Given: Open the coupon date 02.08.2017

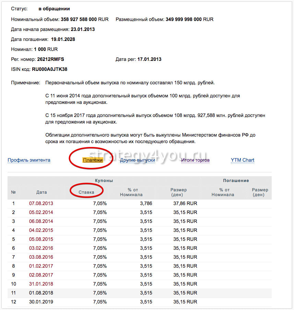Looking at the screenshot, I should (x=41, y=275).
